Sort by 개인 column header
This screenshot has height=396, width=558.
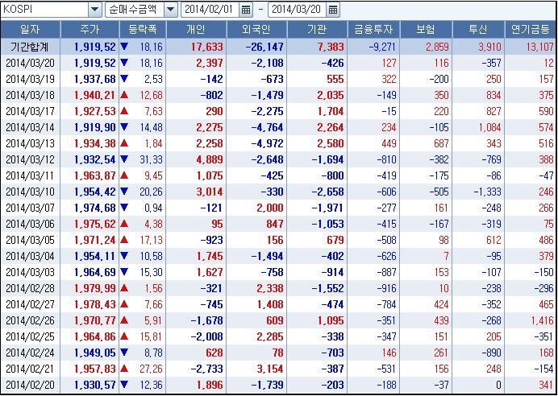(196, 30)
